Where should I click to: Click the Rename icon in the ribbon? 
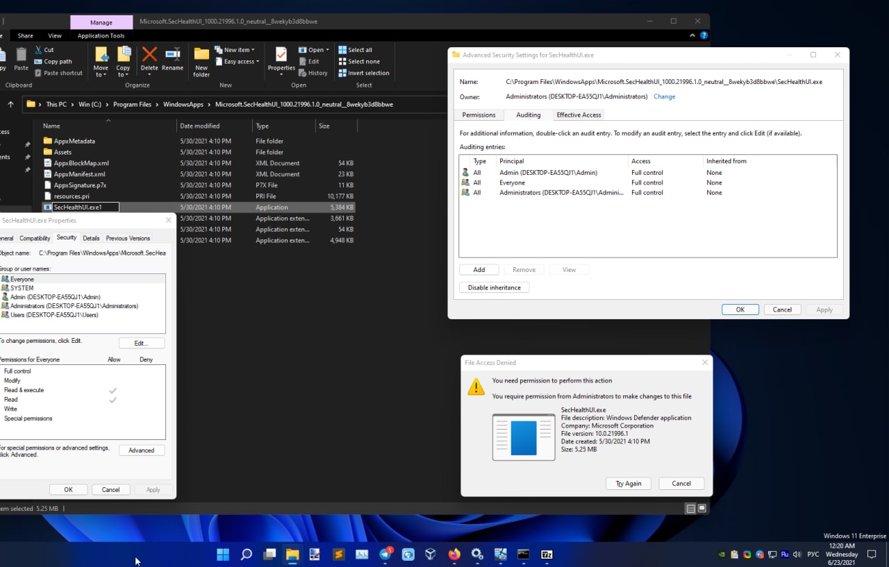[172, 54]
